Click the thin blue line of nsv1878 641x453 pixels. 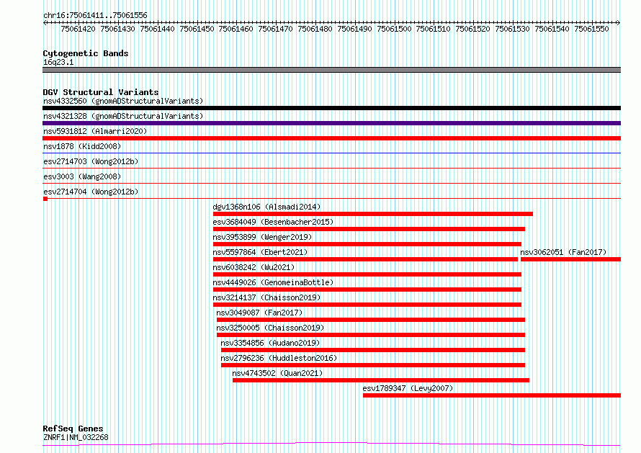coord(331,153)
